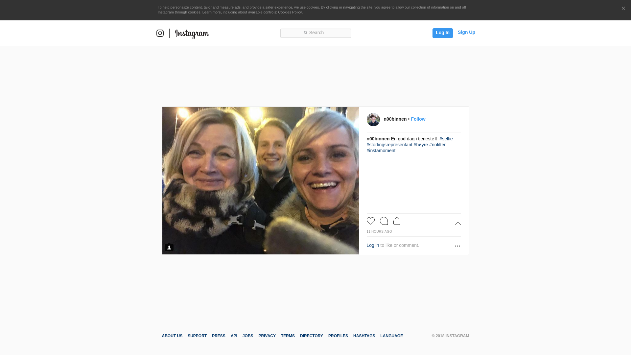Viewport: 631px width, 355px height.
Task: Follow the n00binnen account
Action: (418, 119)
